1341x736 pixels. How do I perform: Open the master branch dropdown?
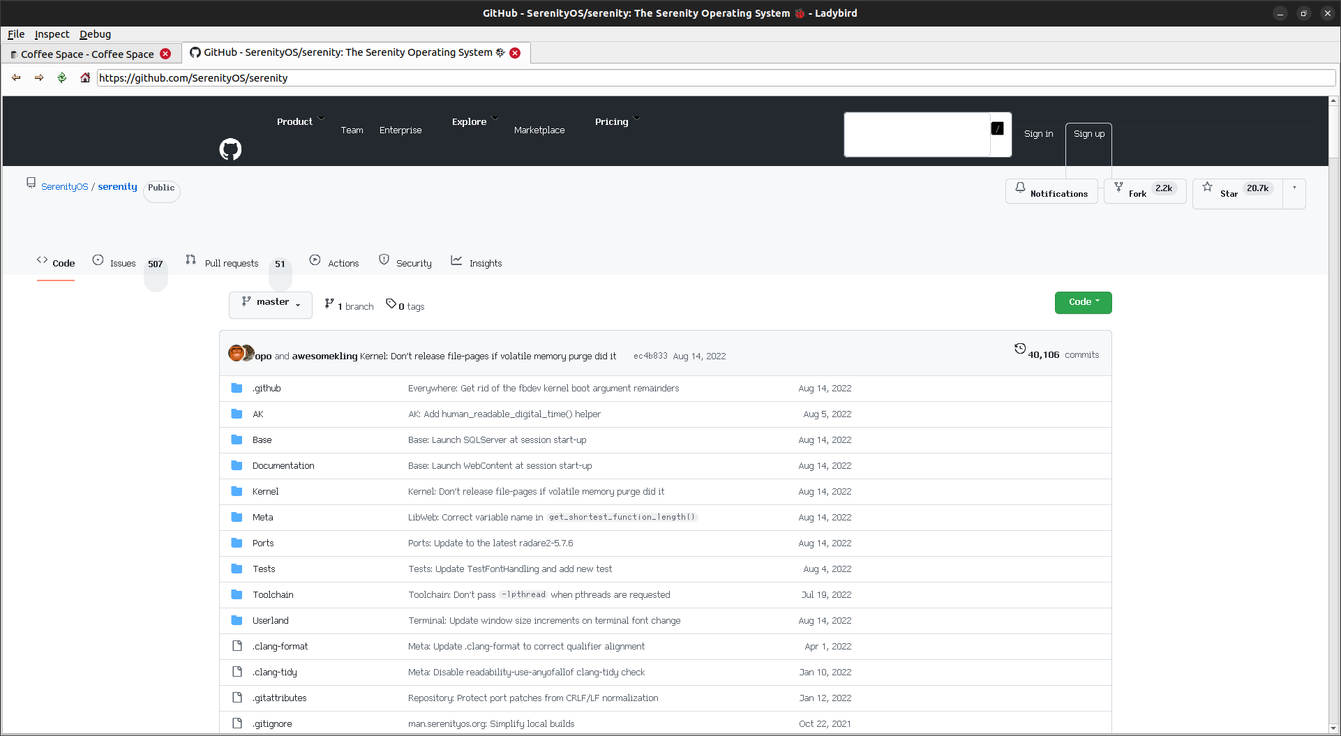coord(271,305)
